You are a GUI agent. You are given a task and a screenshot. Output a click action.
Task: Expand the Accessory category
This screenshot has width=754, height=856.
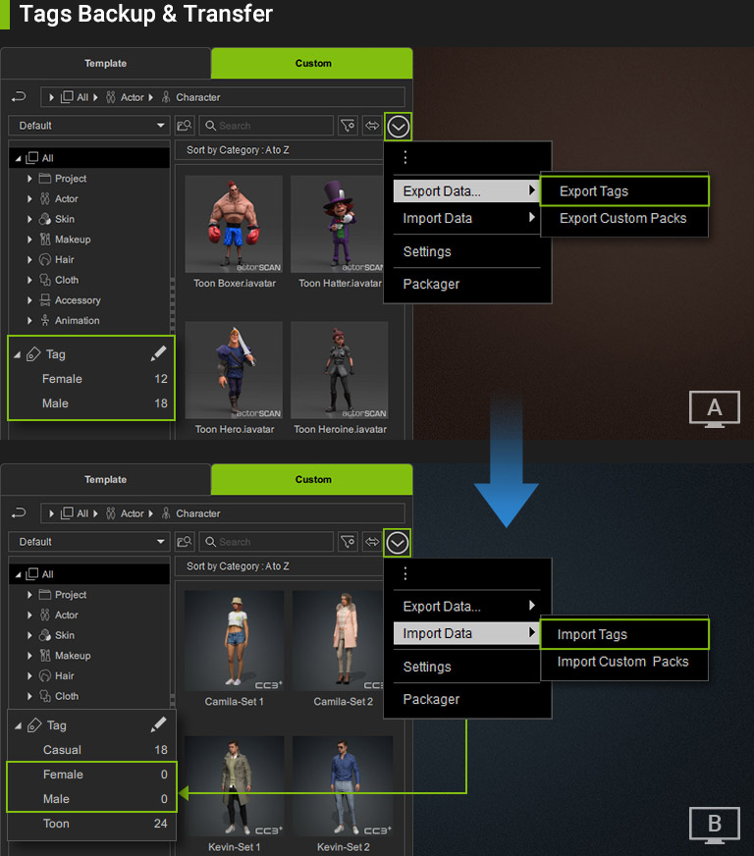[30, 300]
